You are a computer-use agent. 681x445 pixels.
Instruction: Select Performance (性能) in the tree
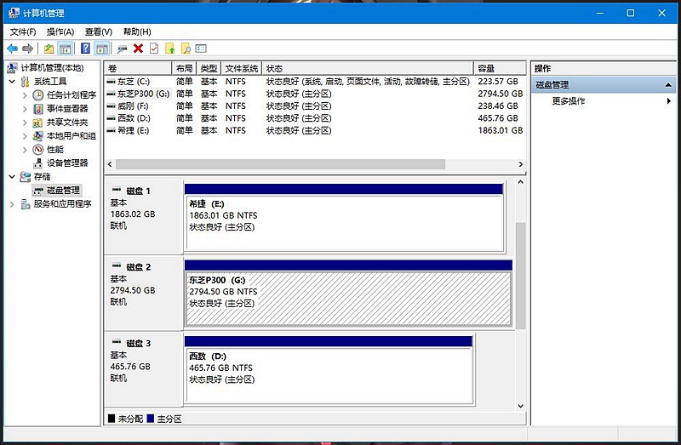tap(54, 149)
